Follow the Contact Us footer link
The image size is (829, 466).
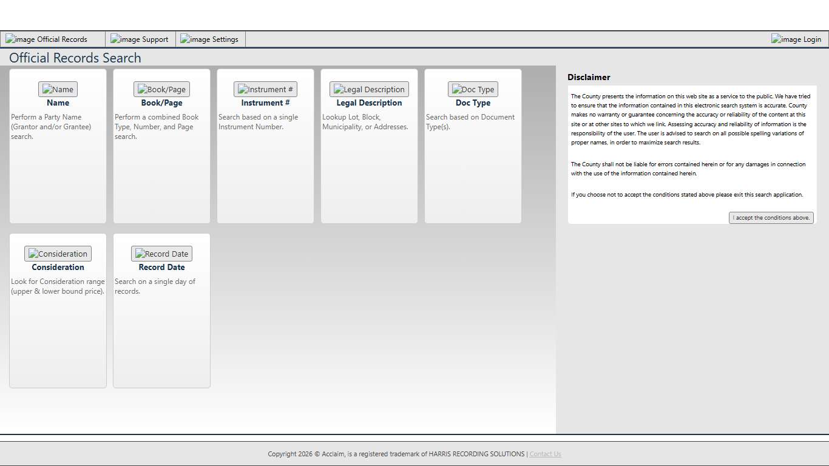(x=545, y=454)
